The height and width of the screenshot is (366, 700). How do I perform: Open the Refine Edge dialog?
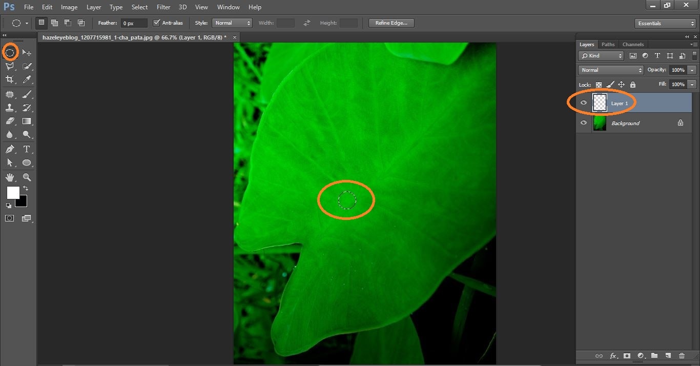click(391, 23)
